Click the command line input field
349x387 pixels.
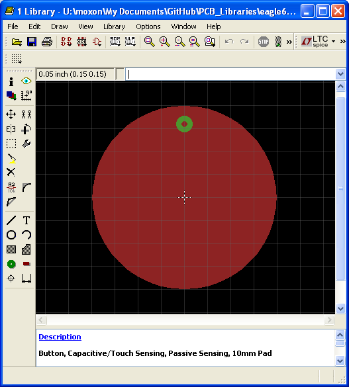pos(230,74)
